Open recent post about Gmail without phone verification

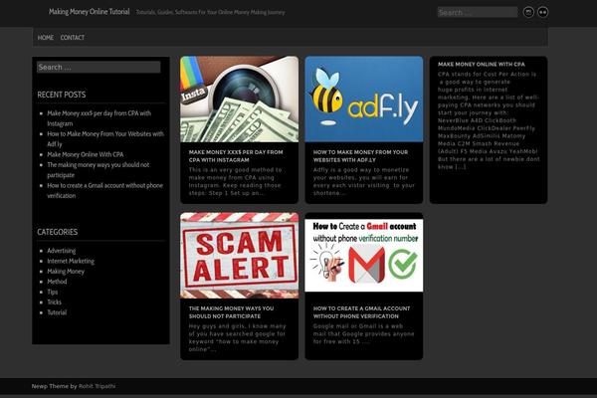pos(104,190)
